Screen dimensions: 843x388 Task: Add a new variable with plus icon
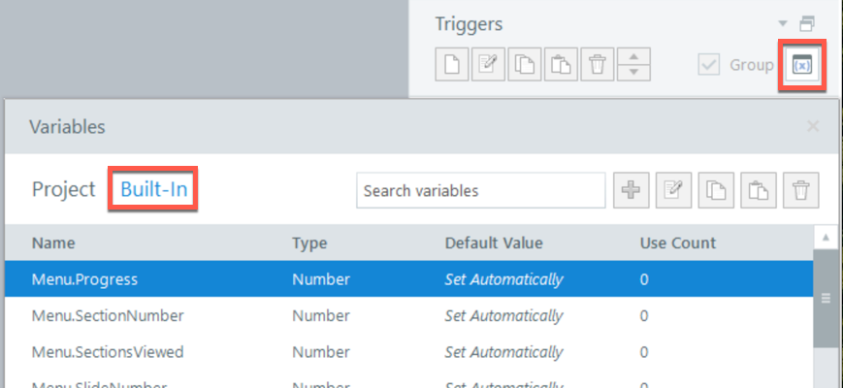coord(632,191)
